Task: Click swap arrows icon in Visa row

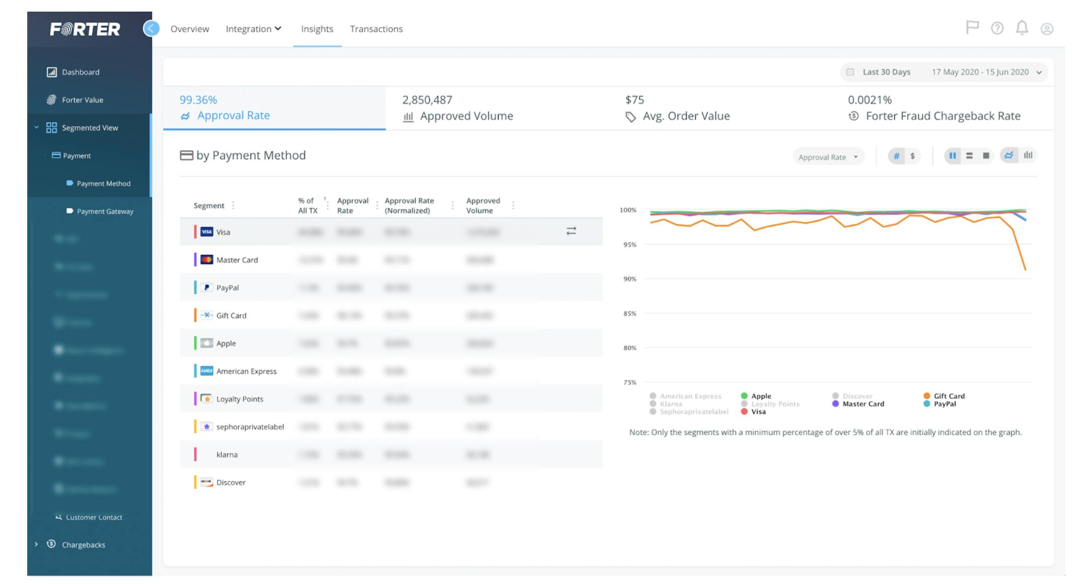Action: [x=571, y=231]
